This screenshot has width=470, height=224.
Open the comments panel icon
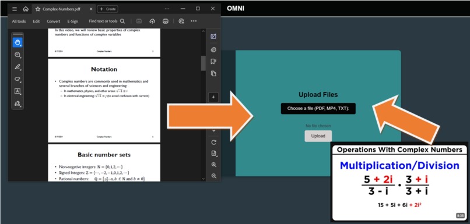213,49
